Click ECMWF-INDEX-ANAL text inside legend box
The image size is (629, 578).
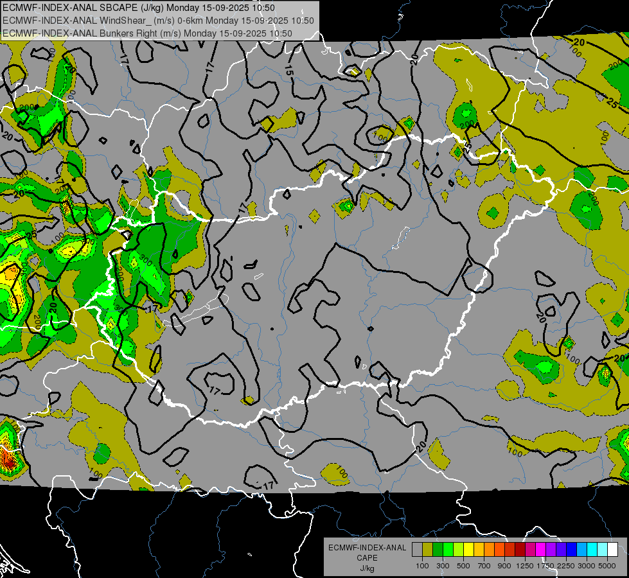368,548
